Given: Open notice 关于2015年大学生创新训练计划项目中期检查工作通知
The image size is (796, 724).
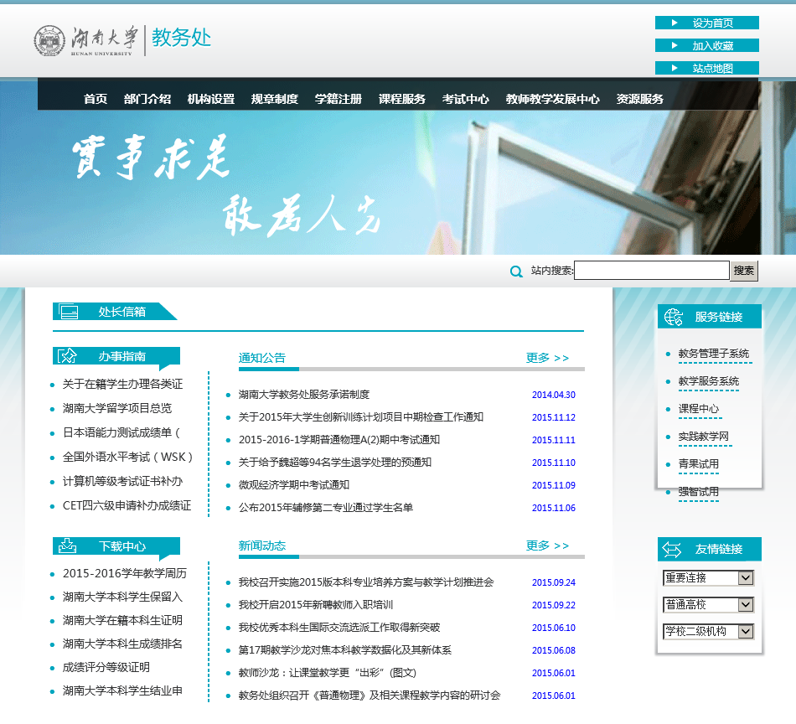Looking at the screenshot, I should (x=361, y=417).
